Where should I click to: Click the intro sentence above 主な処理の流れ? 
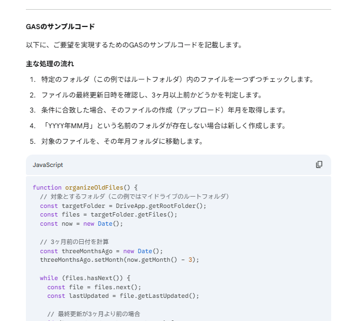click(134, 45)
